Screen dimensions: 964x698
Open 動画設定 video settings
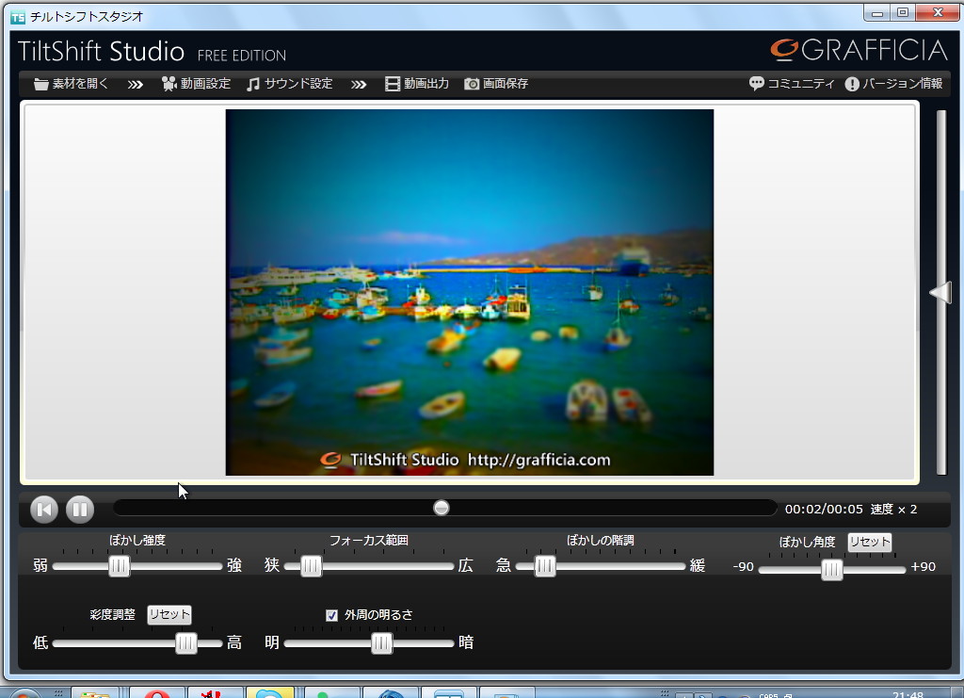196,84
